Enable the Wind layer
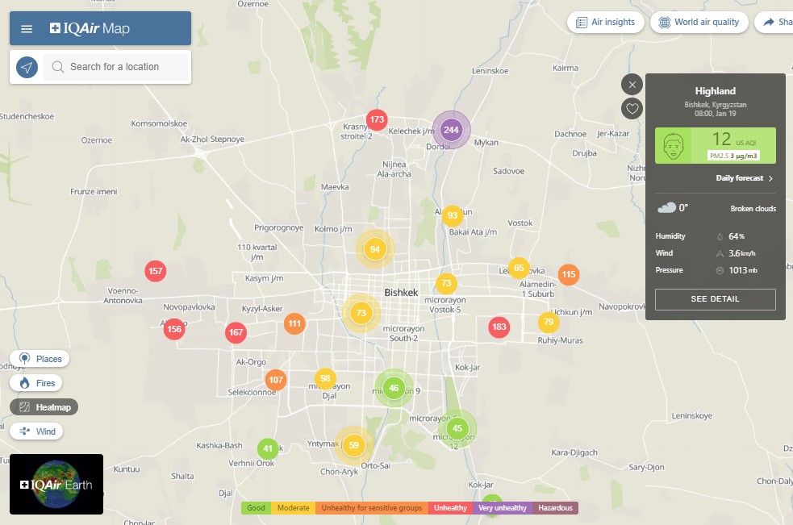793x525 pixels. [37, 431]
